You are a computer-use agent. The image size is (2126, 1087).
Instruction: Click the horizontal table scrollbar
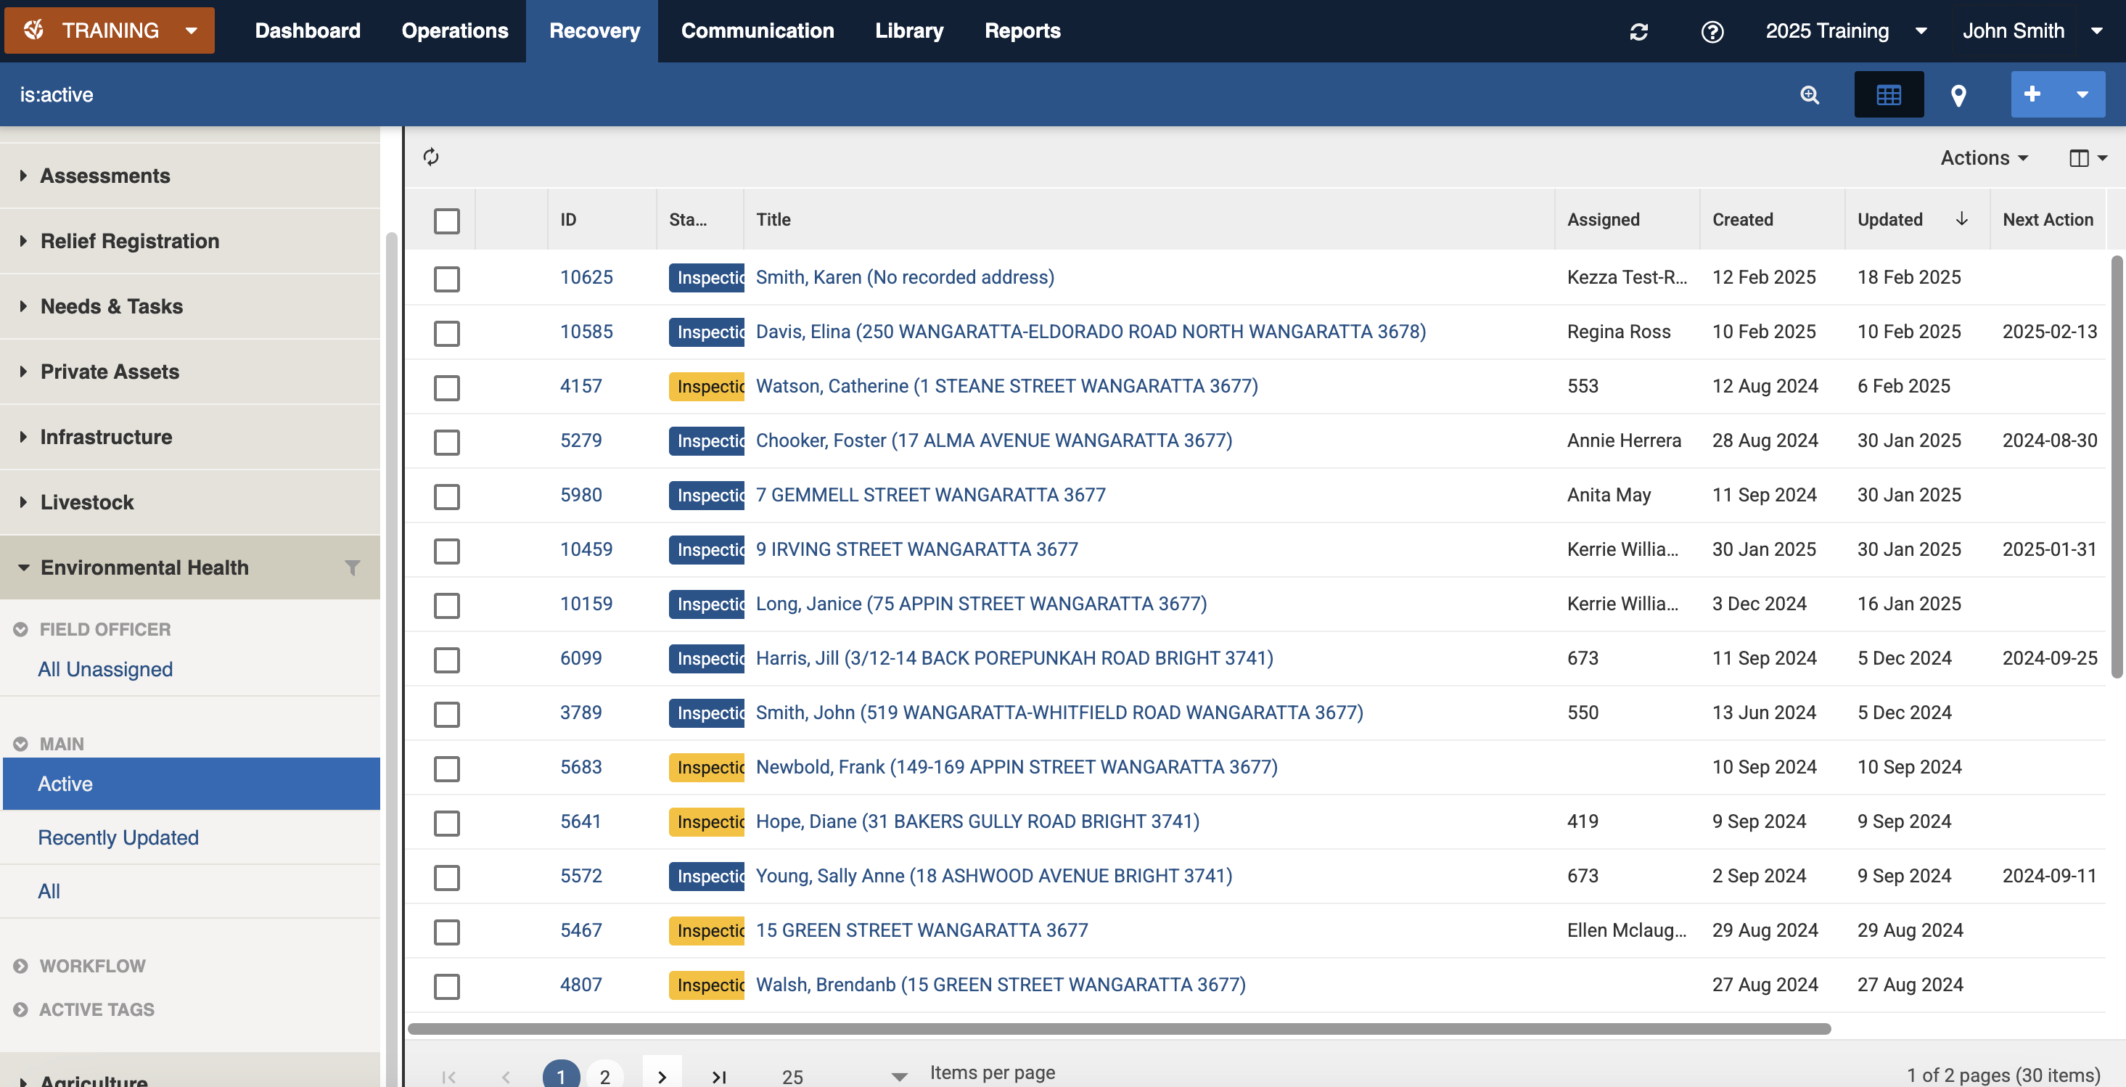[x=1118, y=1028]
